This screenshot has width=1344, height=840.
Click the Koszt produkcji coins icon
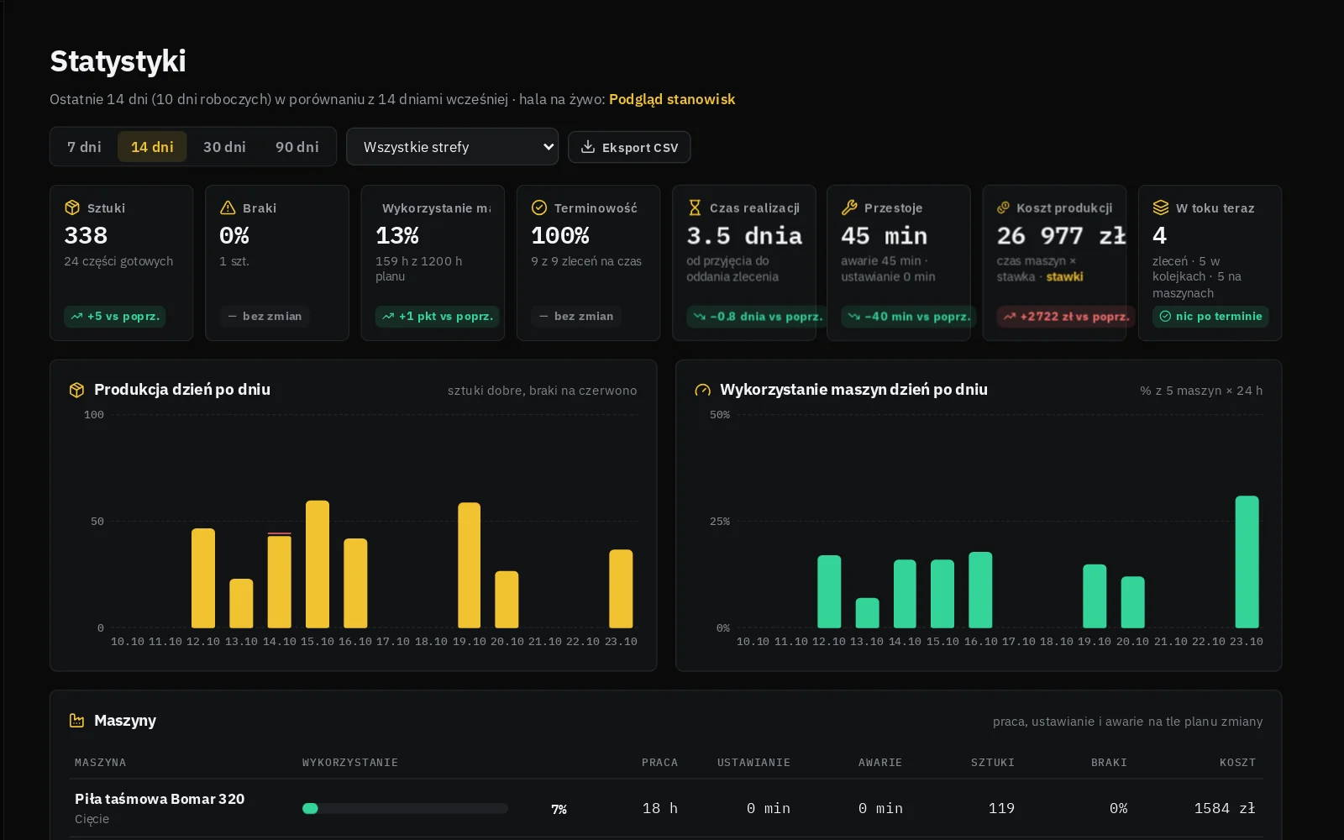click(x=1003, y=207)
